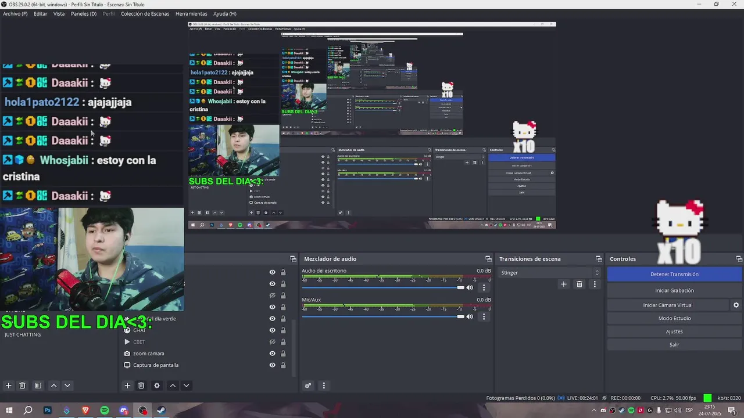Open source properties gear in sources toolbar
The image size is (744, 418).
[157, 385]
